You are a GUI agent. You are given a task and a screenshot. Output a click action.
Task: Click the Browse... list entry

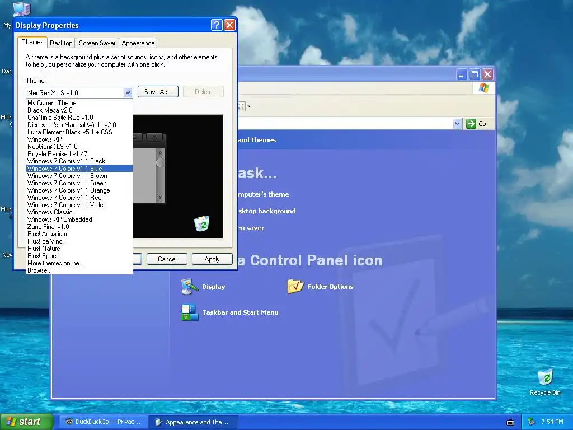click(x=79, y=270)
